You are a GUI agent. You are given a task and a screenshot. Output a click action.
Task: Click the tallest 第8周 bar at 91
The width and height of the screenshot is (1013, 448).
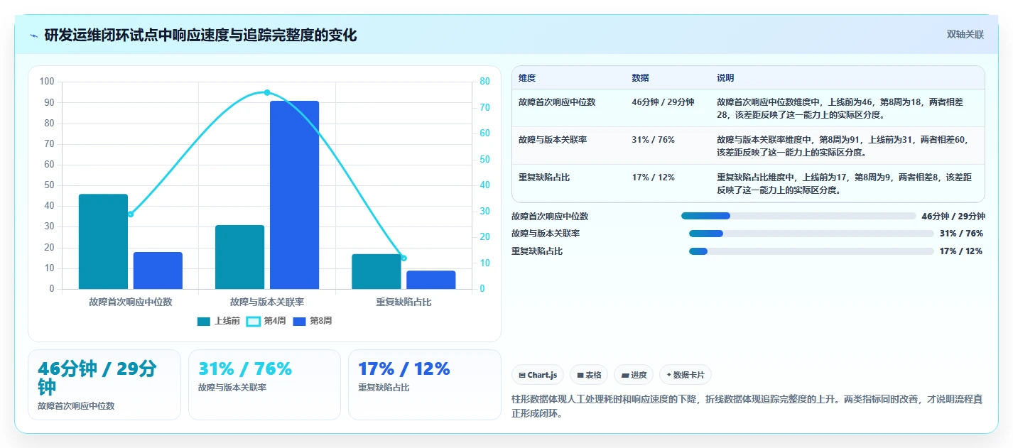[294, 195]
